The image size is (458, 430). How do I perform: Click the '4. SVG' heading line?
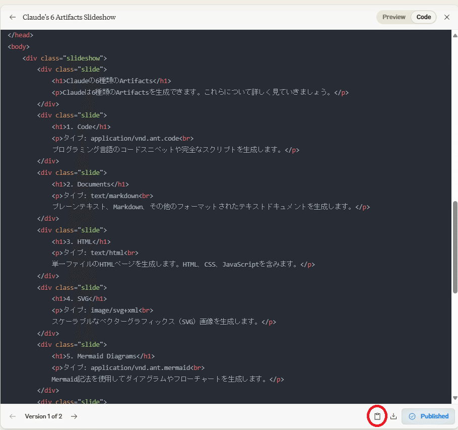(x=79, y=299)
